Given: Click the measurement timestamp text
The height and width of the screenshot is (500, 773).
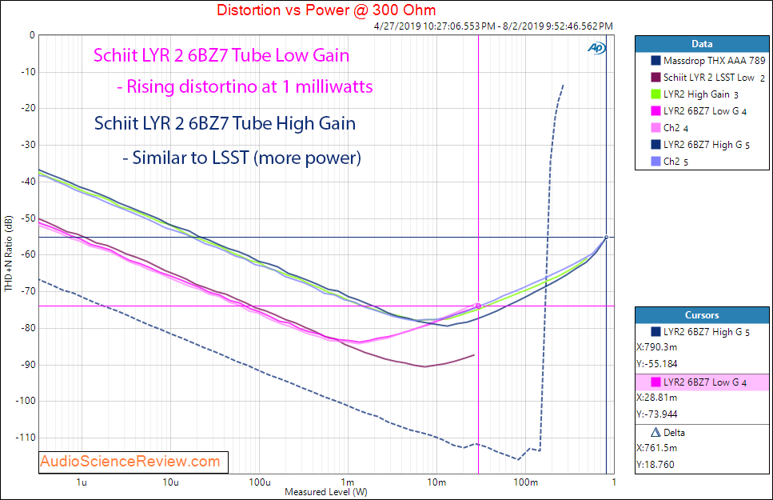Looking at the screenshot, I should tap(493, 26).
